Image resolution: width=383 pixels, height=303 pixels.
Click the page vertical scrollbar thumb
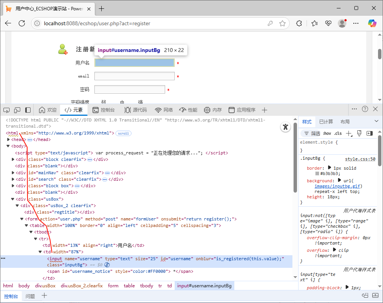coord(380,54)
